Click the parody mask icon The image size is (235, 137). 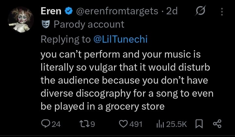coord(45,24)
